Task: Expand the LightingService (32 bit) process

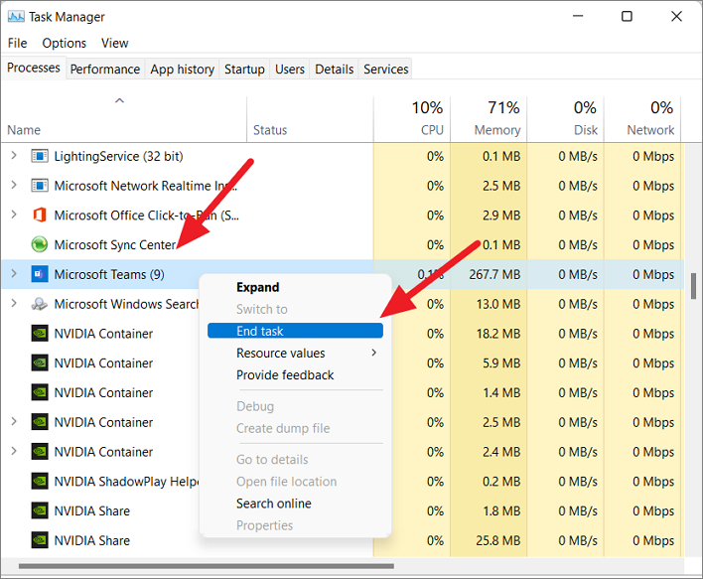Action: pos(14,156)
